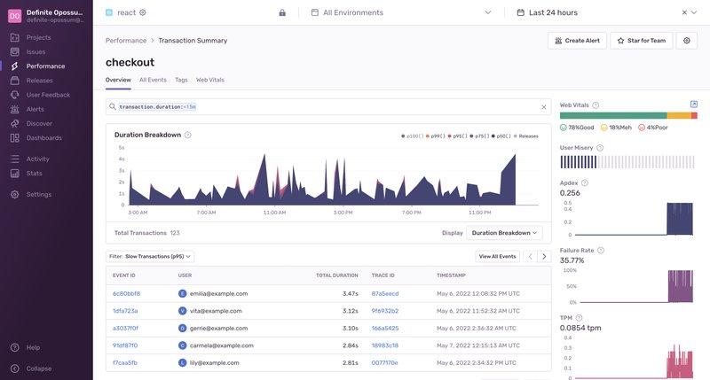Viewport: 710px width, 380px height.
Task: Click the Releases icon in sidebar
Action: pos(15,81)
